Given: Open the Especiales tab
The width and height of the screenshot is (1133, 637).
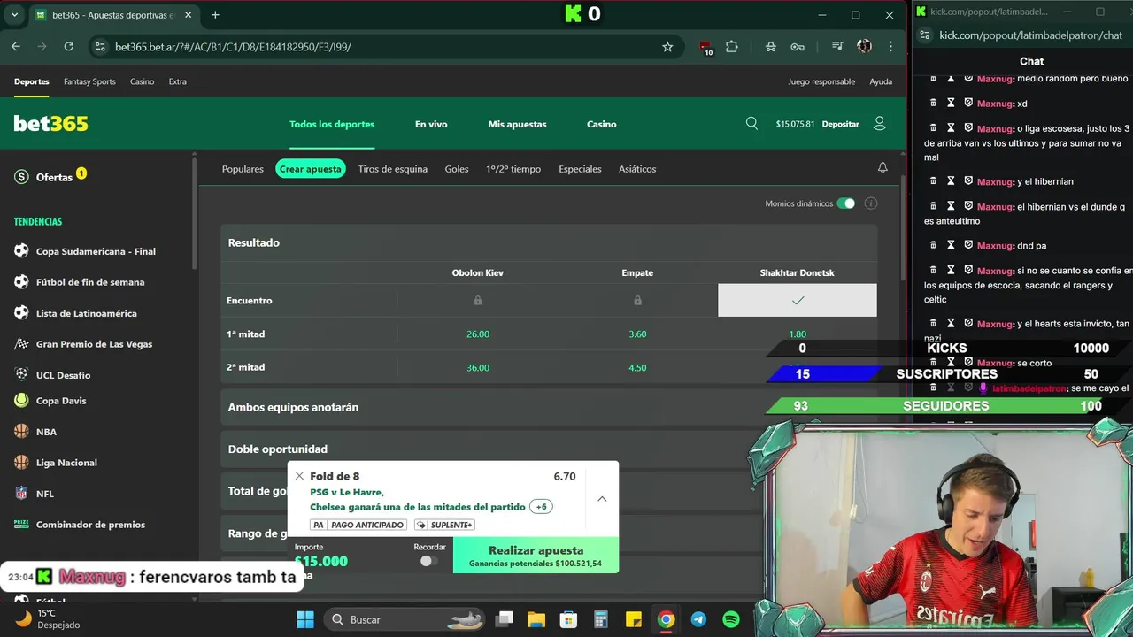Looking at the screenshot, I should [x=580, y=169].
